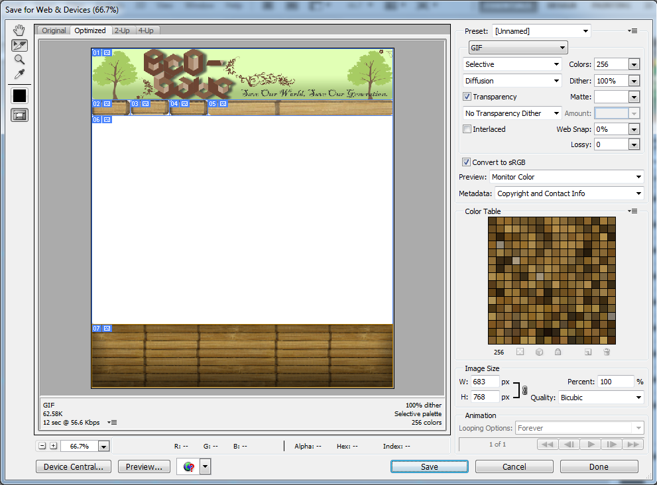The height and width of the screenshot is (485, 657).
Task: Open the Selective color reduction dropdown
Action: coord(512,64)
